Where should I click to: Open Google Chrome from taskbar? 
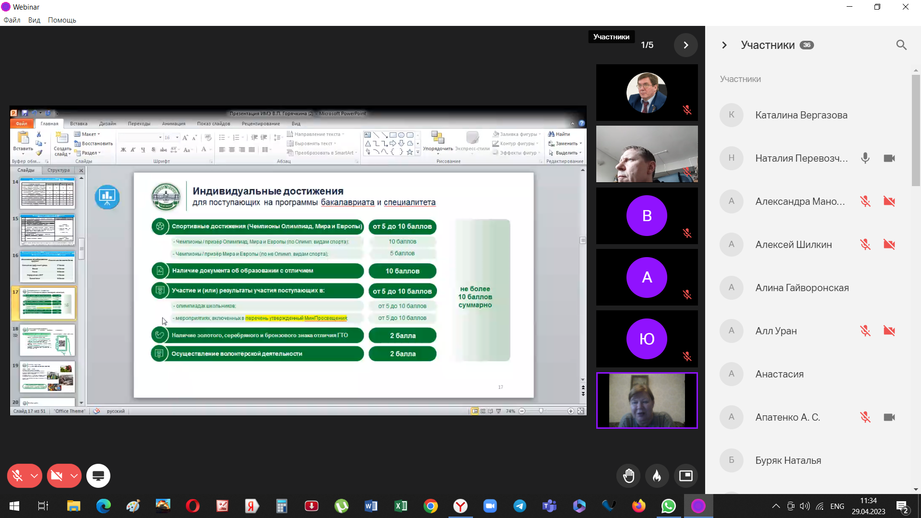click(x=431, y=506)
